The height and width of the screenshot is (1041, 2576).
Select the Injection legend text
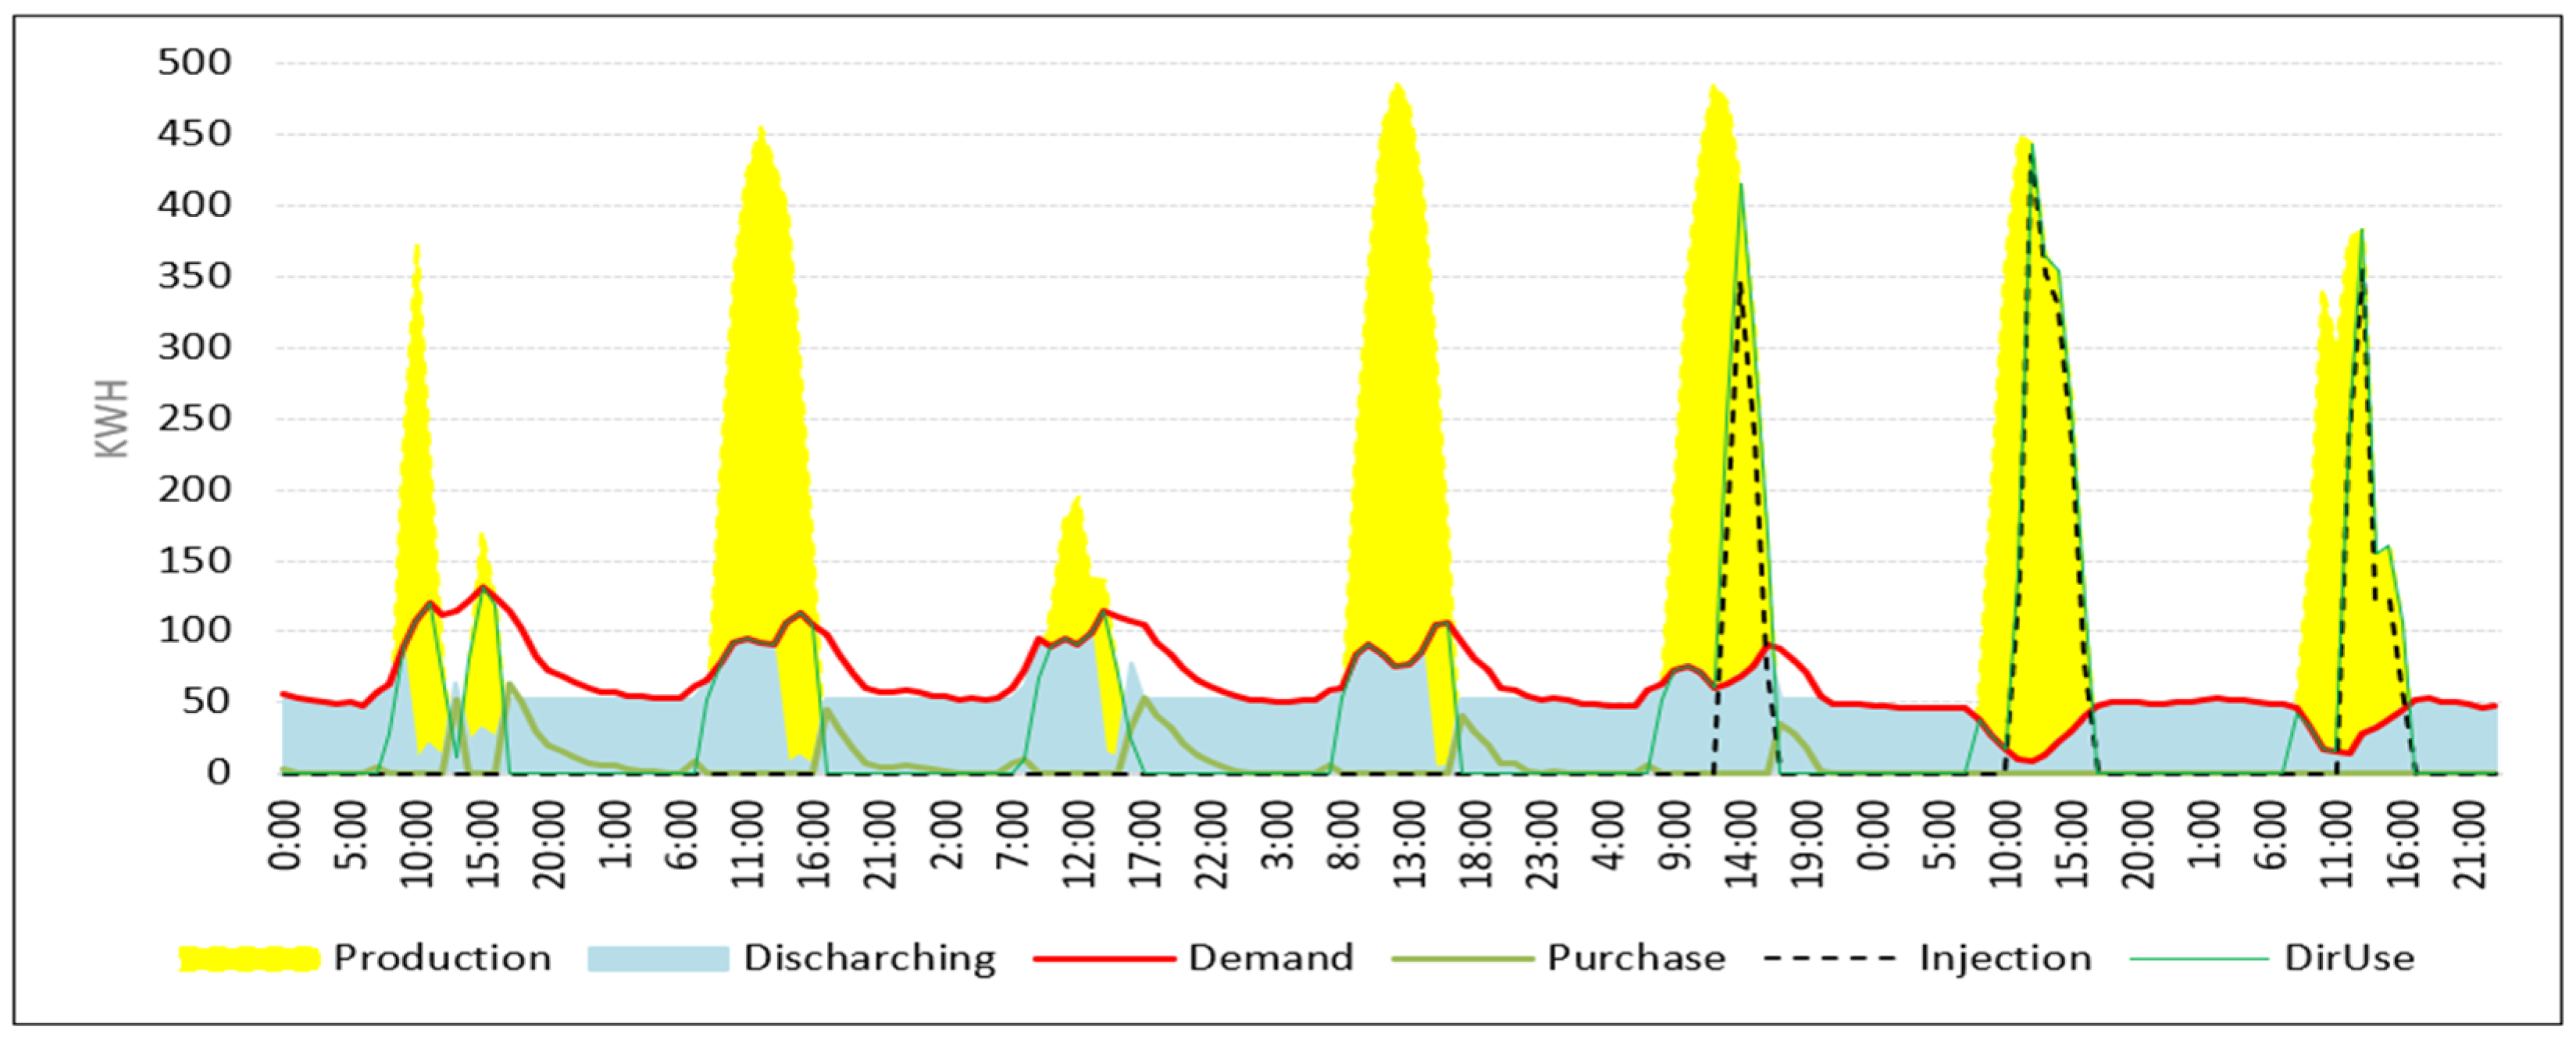2005,958
